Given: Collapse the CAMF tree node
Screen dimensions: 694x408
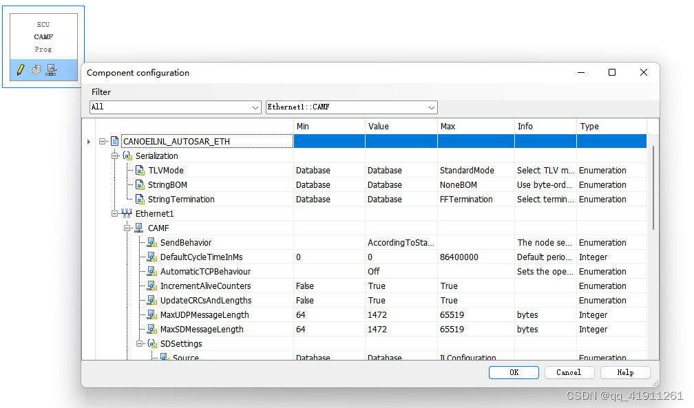Looking at the screenshot, I should coord(127,228).
